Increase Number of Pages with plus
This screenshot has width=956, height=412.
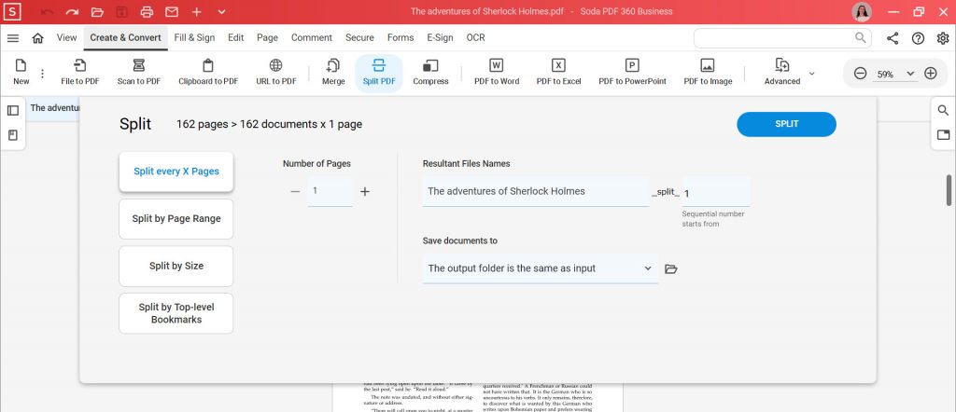tap(365, 192)
